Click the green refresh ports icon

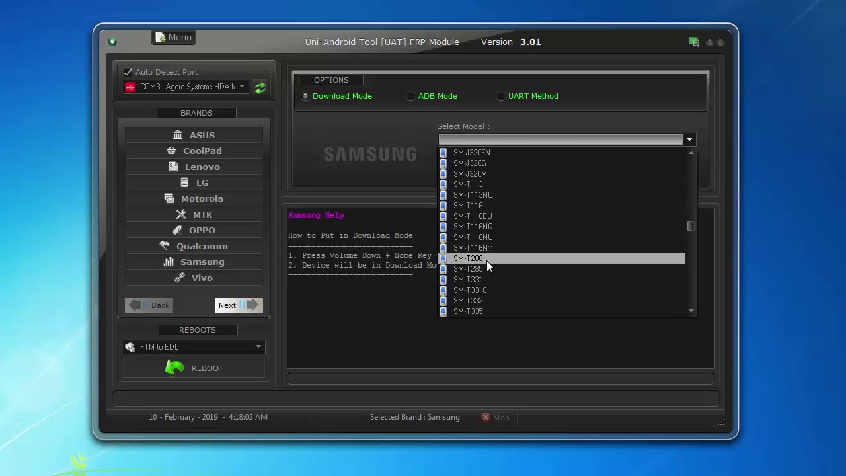pos(260,87)
